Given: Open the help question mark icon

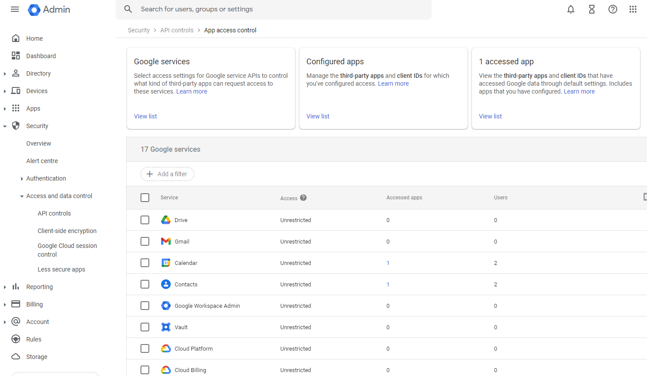Looking at the screenshot, I should coord(613,9).
